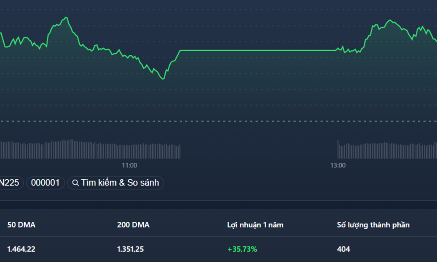
Task: Click the 1.464,22 value
Action: point(22,249)
